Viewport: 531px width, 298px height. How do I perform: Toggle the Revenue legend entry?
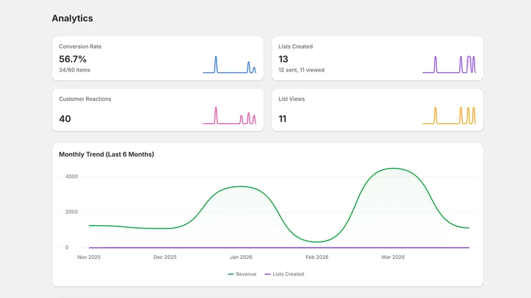[242, 274]
